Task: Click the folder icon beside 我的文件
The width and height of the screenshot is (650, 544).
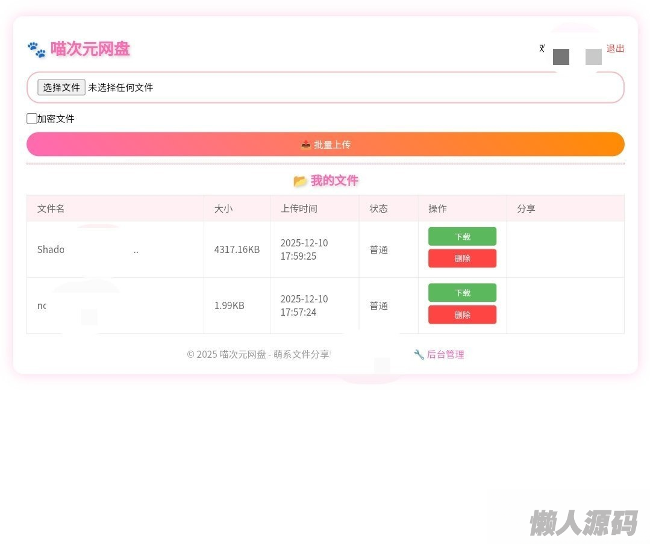Action: pos(300,181)
